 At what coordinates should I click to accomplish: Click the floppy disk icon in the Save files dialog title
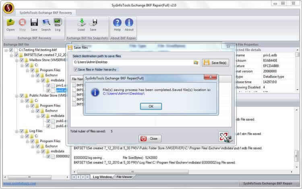coord(70,47)
